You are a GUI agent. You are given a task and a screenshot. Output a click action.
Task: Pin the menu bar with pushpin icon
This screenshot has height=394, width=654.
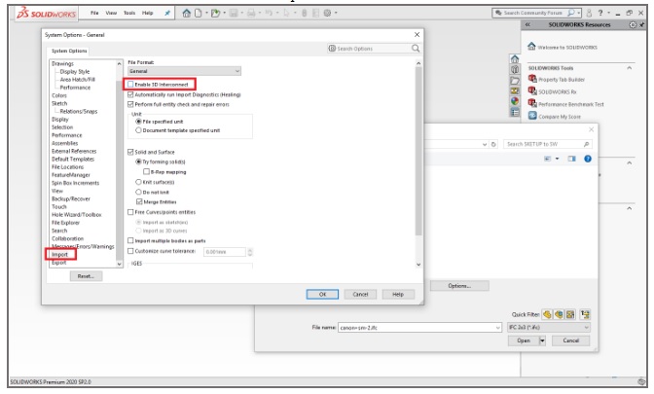(167, 13)
